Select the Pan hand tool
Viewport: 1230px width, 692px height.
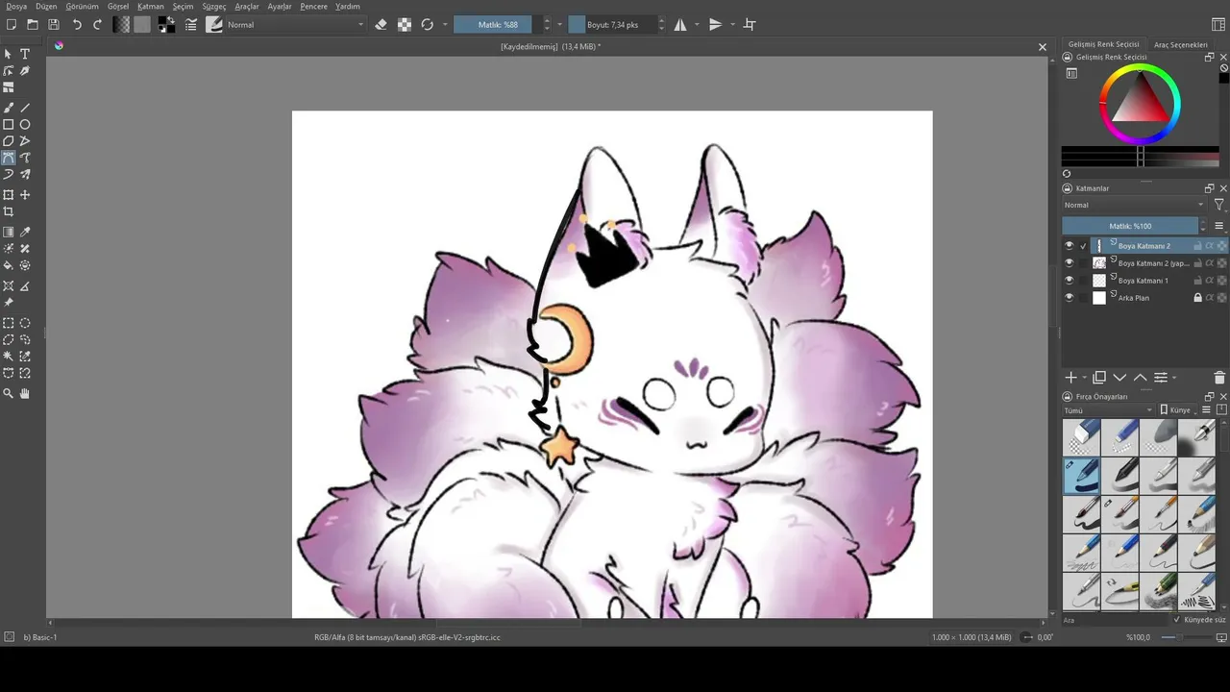tap(25, 393)
